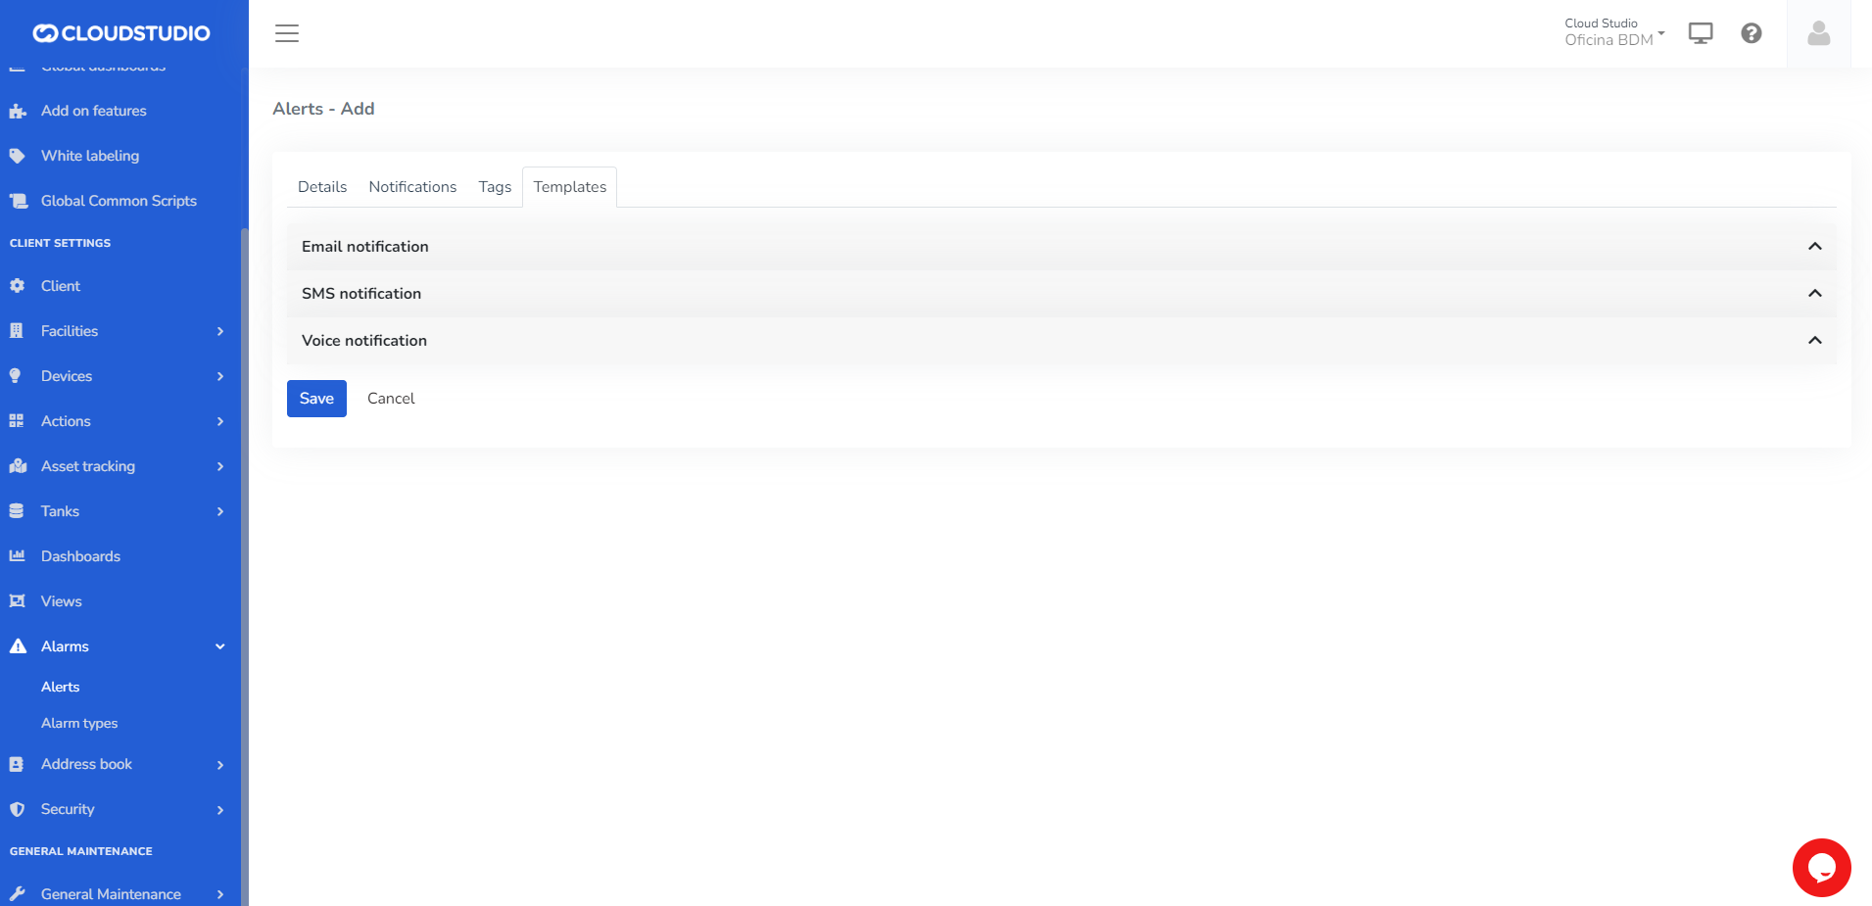The image size is (1872, 906).
Task: Click the monitor display icon
Action: pyautogui.click(x=1700, y=33)
